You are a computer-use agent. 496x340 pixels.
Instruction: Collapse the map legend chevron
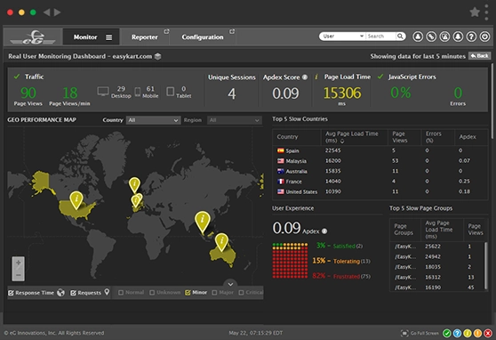(x=230, y=284)
